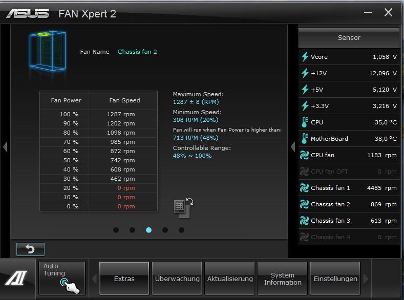Click the MotherBoard thermometer icon
The image size is (404, 300).
click(x=305, y=139)
